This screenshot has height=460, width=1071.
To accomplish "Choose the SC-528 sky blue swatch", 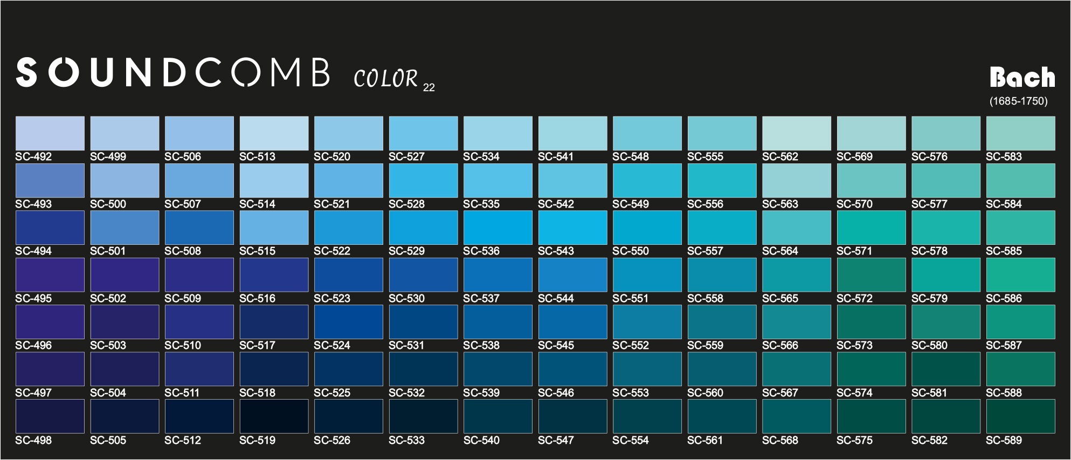I will (423, 181).
